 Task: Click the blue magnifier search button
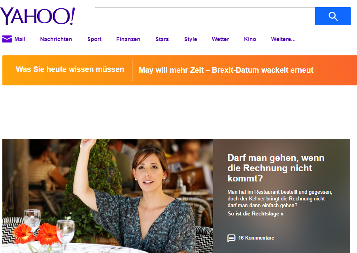point(332,16)
